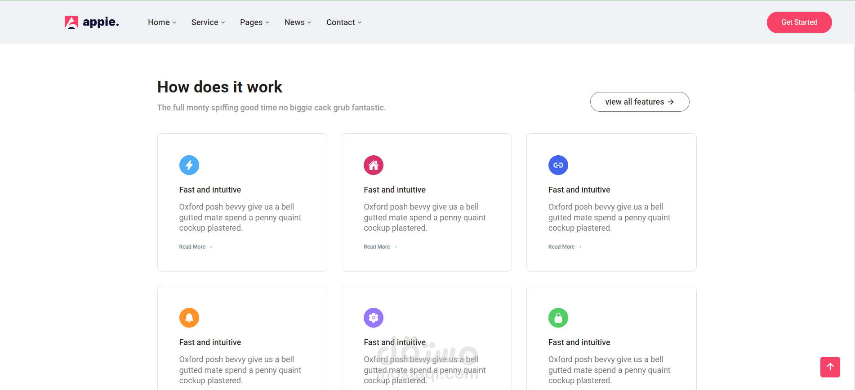Image resolution: width=855 pixels, height=390 pixels.
Task: Click the view all features button
Action: point(639,102)
